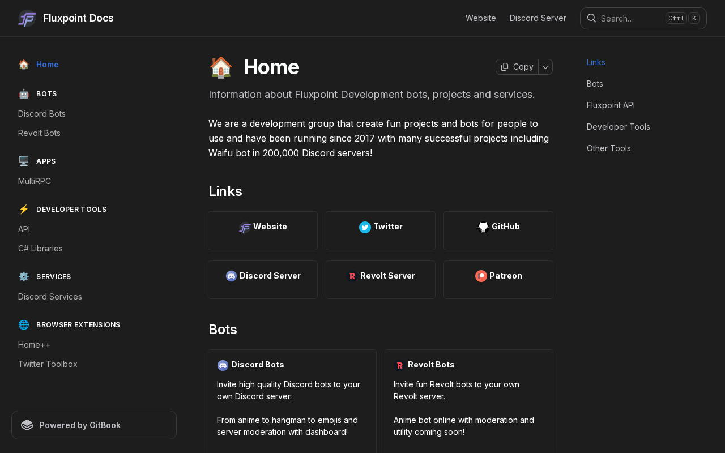Open the Patreon link card
The width and height of the screenshot is (725, 453).
click(x=498, y=280)
